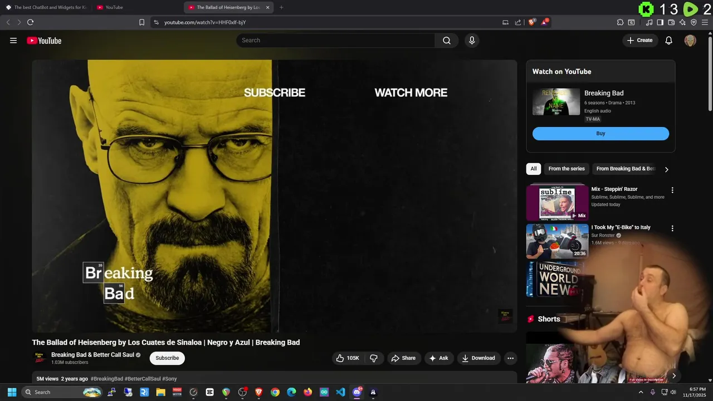Open the browser extensions puzzle icon
713x401 pixels.
[x=620, y=22]
